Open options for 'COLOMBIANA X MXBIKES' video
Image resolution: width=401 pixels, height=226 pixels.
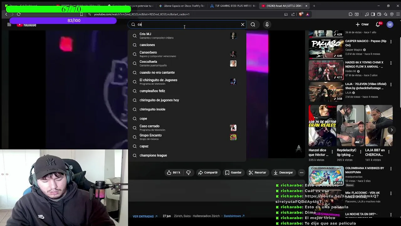391,169
